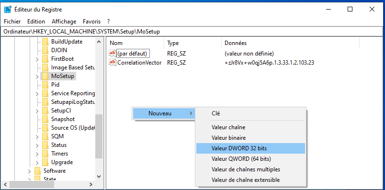
Task: Expand the Software tree node
Action: 30,171
